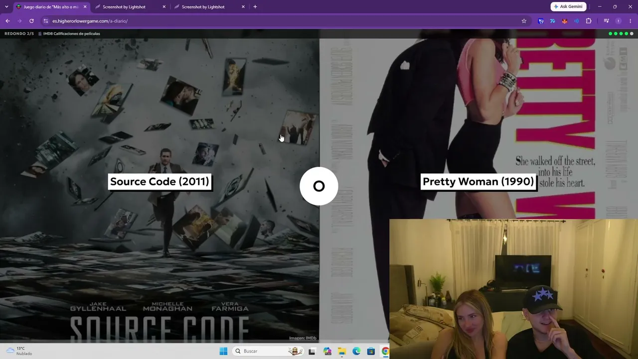Bookmark this page with the star icon
The height and width of the screenshot is (359, 638).
pos(524,21)
